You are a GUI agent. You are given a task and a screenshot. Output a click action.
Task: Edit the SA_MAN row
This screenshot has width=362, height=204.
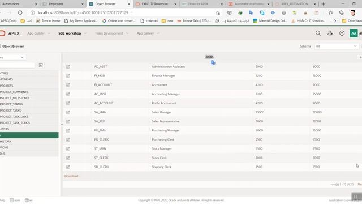[68, 112]
